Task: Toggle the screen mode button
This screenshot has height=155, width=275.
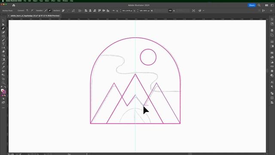Action: [3, 102]
